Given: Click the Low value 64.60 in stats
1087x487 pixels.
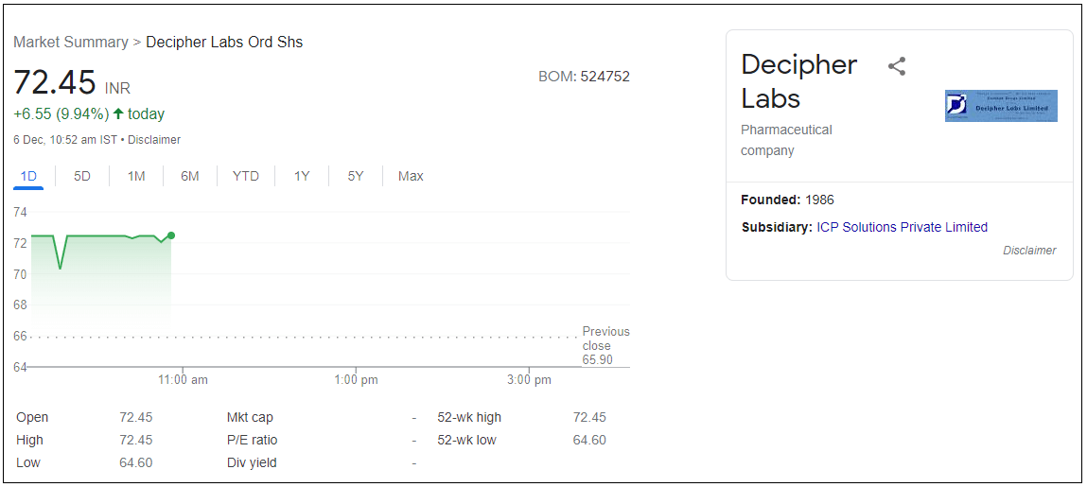Looking at the screenshot, I should (136, 462).
